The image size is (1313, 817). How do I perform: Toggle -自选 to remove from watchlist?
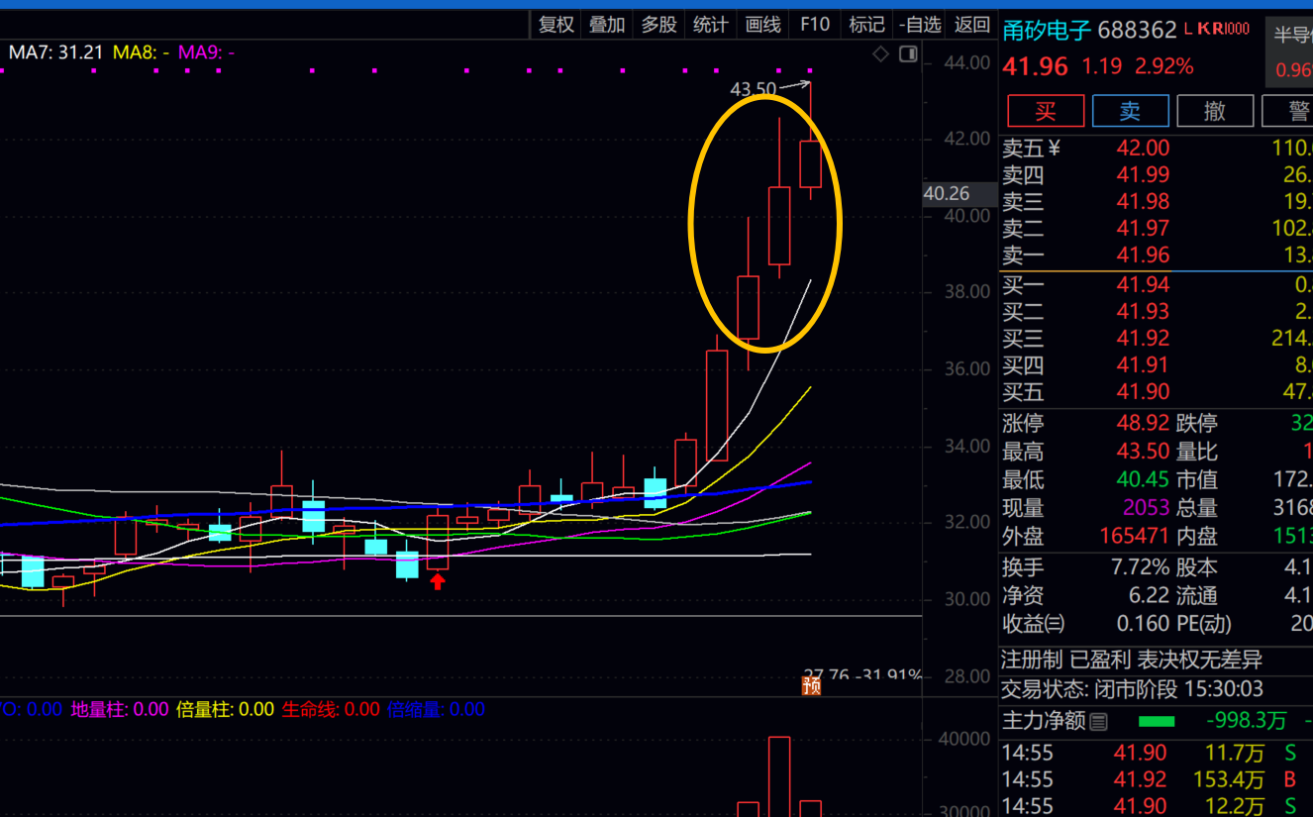(920, 25)
